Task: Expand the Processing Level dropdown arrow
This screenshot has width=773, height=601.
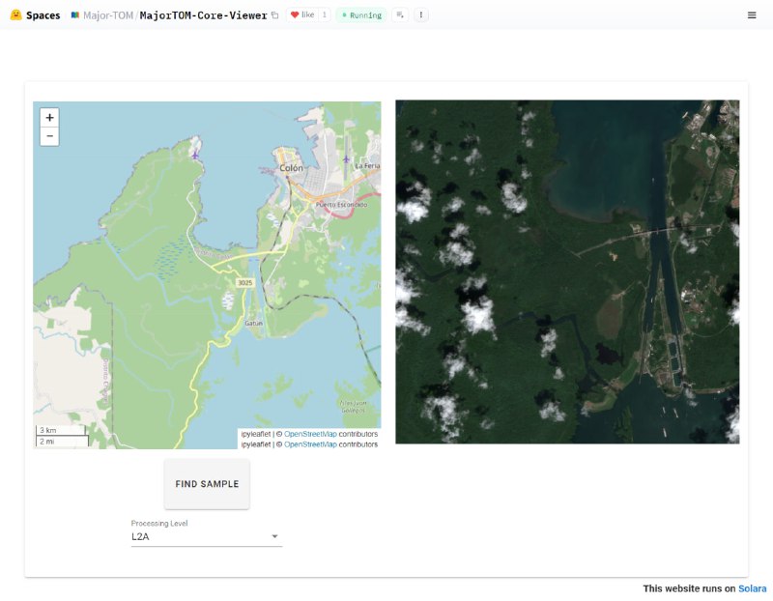Action: 274,536
